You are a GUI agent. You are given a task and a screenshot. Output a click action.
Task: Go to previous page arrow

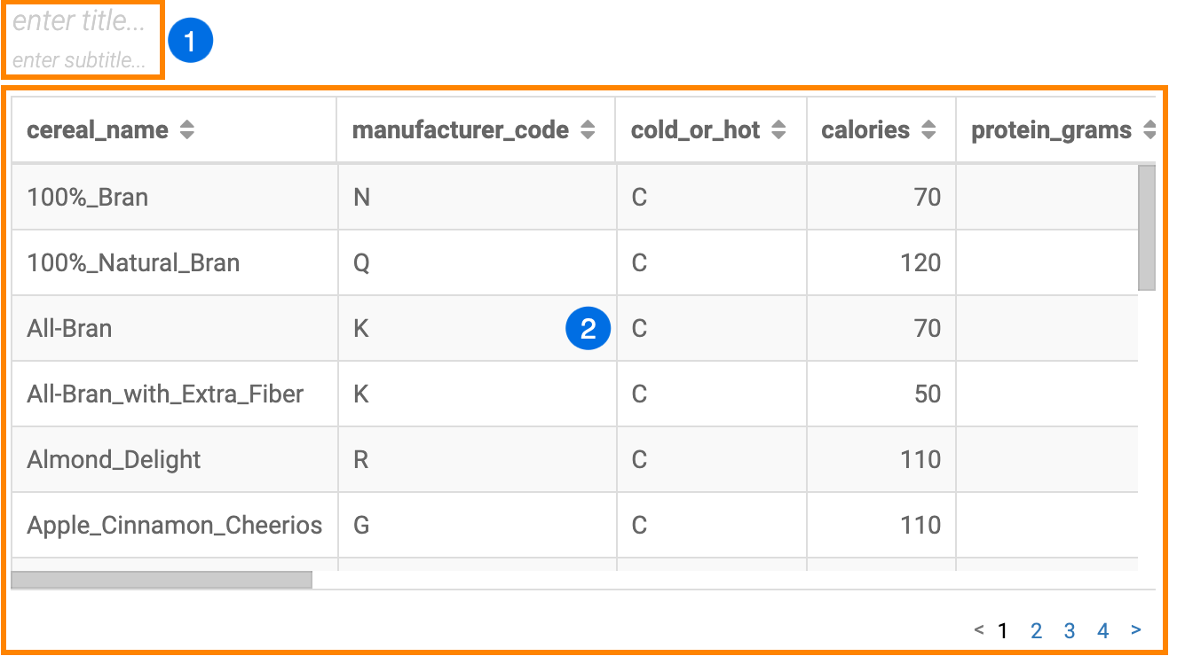pos(978,630)
